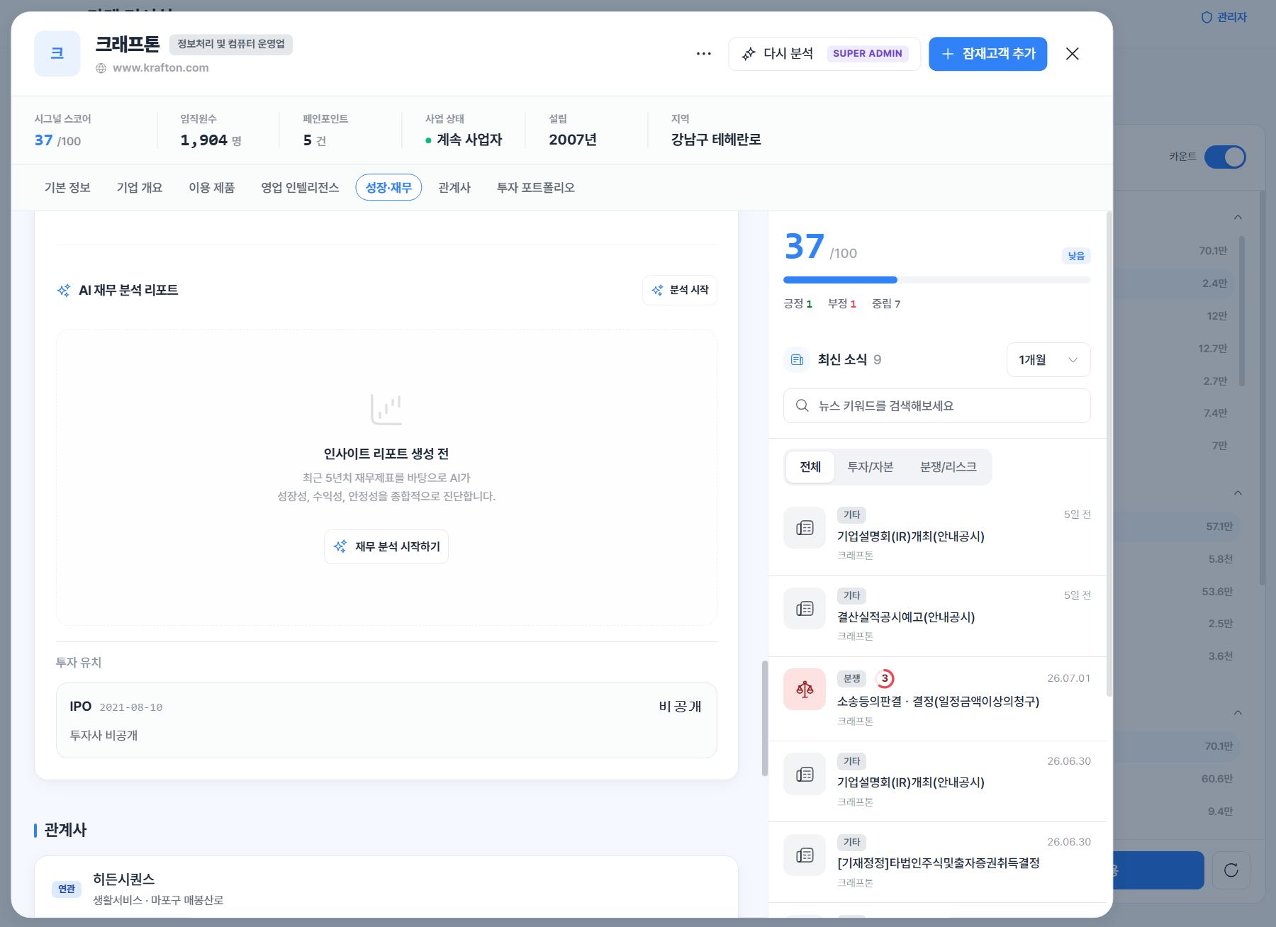
Task: Click the news keyword search field
Action: click(x=937, y=405)
